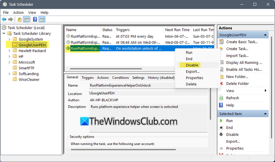Toggle the Show/Hide Console Tree icon
Viewport: 275px width, 162px height.
(26, 19)
